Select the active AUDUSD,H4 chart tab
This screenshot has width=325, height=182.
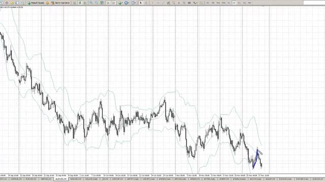[61, 179]
